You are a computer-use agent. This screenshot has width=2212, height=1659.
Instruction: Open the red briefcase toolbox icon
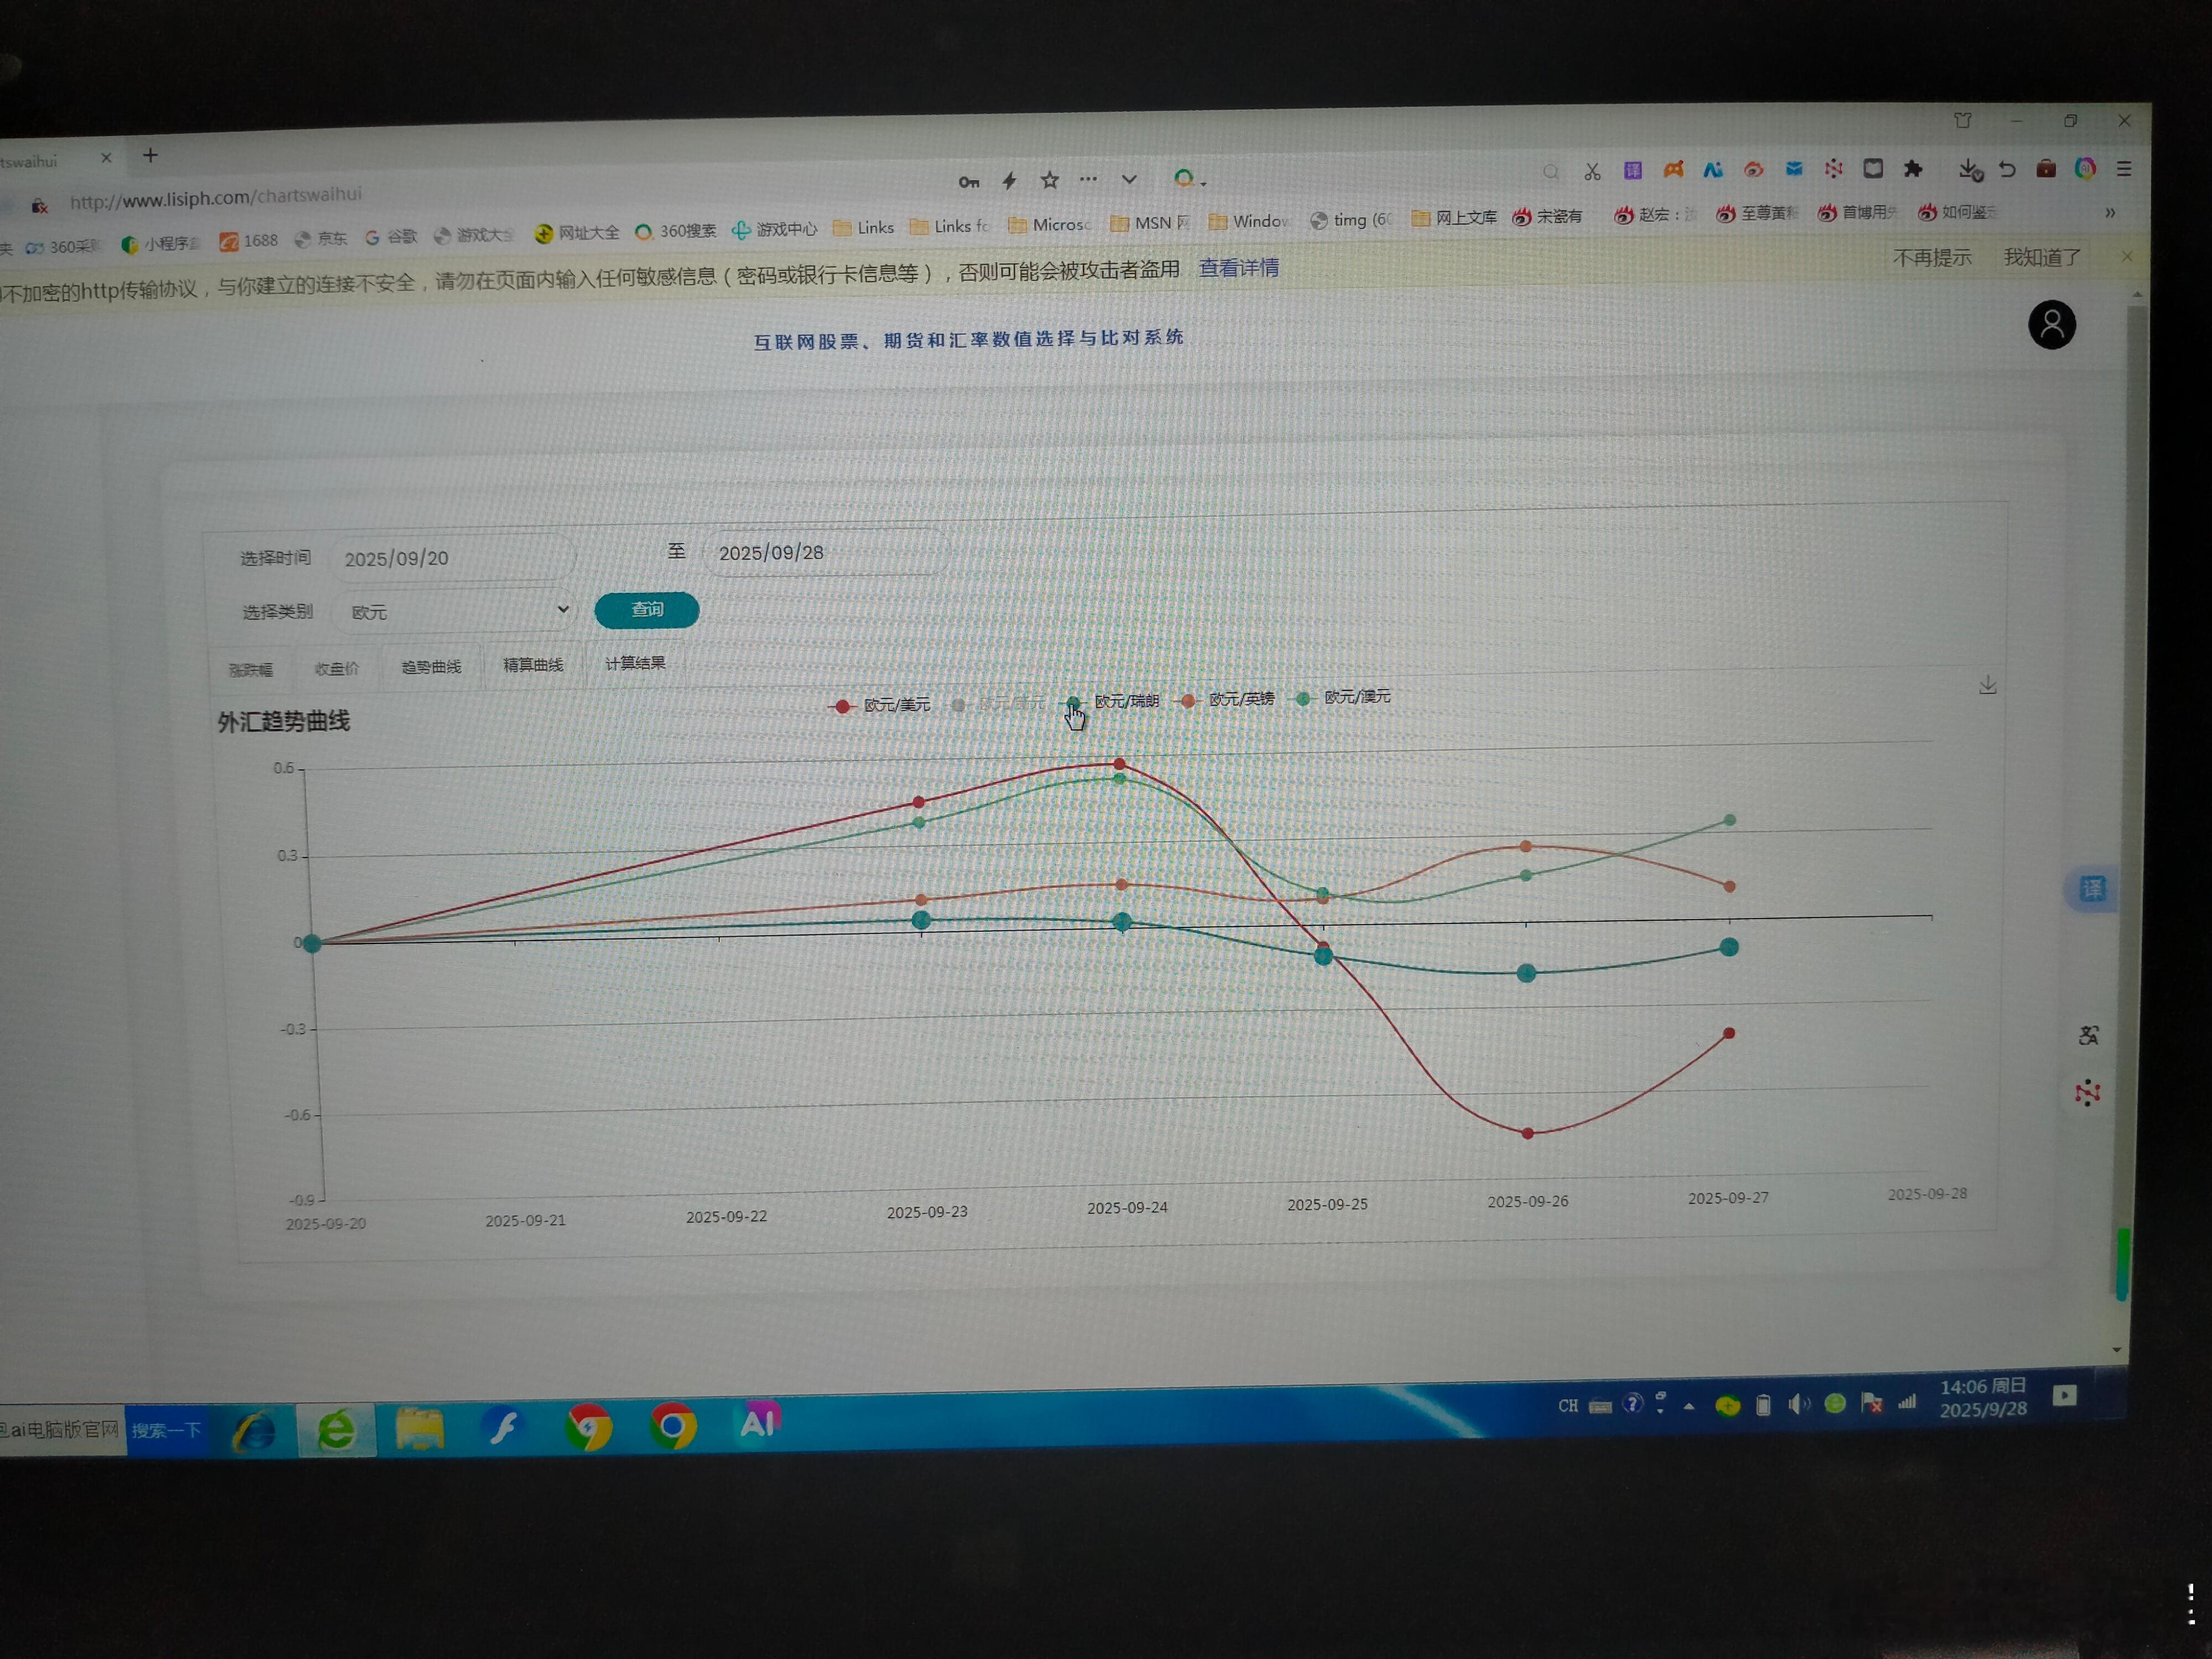2046,168
